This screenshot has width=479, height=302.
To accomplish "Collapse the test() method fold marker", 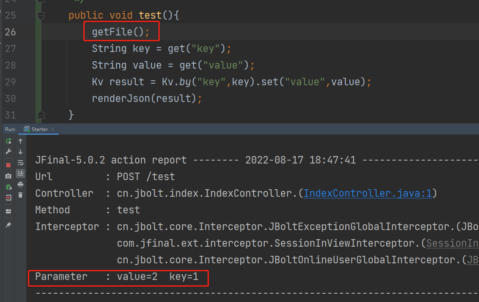I will click(x=41, y=15).
